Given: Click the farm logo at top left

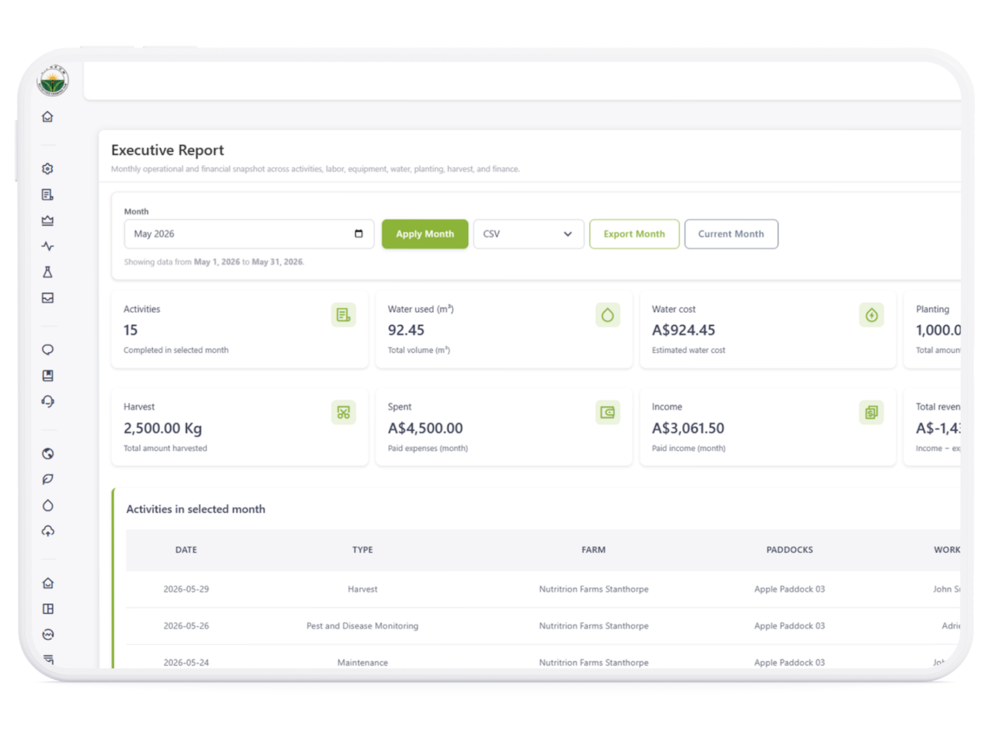Looking at the screenshot, I should pyautogui.click(x=52, y=80).
